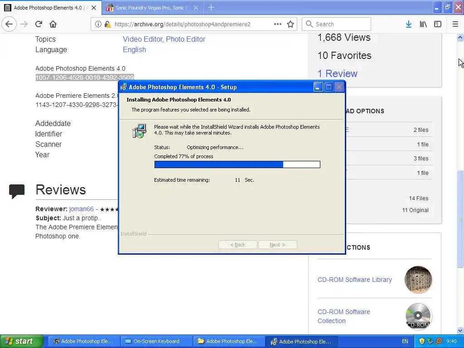Click the browser Forward arrow

pyautogui.click(x=24, y=24)
